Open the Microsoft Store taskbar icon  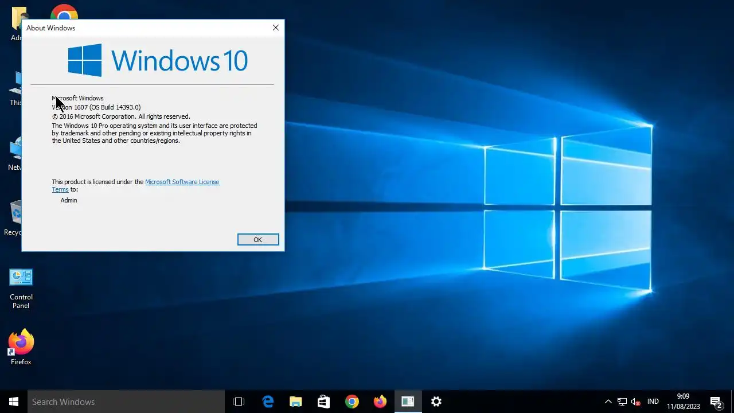click(x=323, y=402)
